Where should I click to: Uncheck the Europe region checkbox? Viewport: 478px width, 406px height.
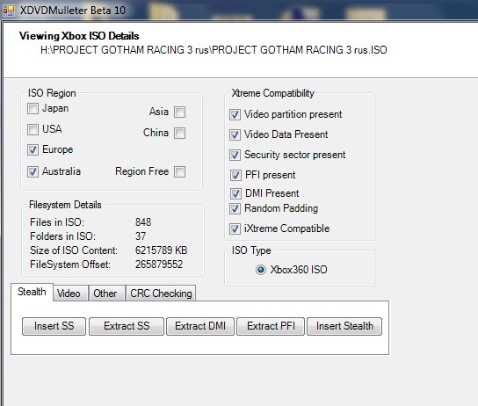[x=33, y=149]
